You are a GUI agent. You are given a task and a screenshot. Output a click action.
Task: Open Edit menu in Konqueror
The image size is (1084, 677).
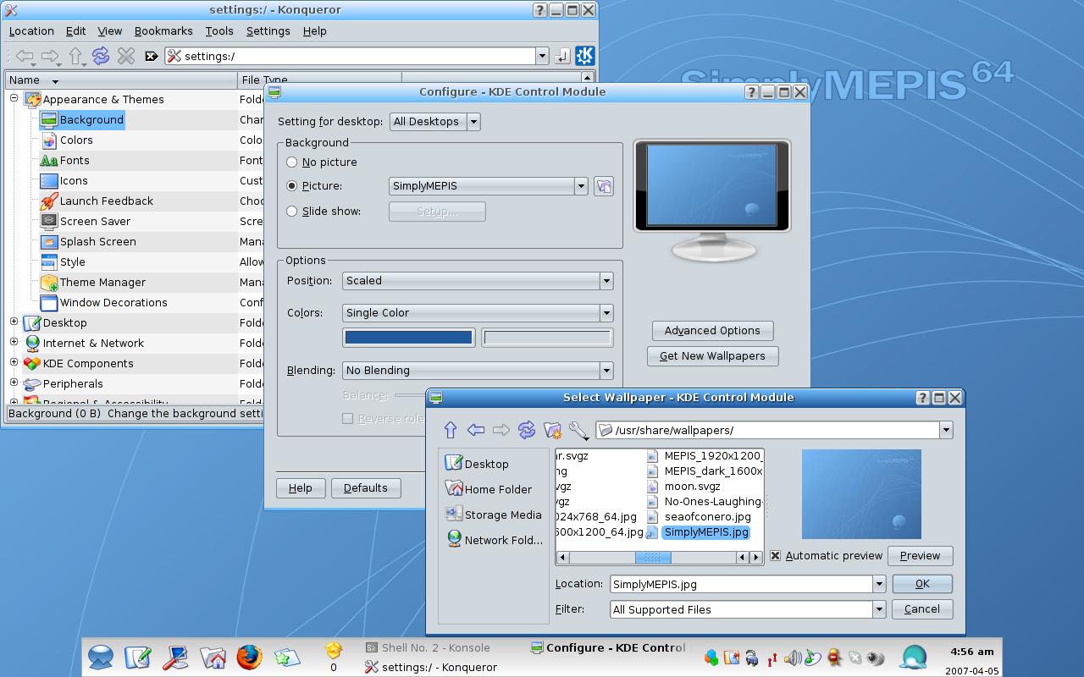click(x=76, y=31)
